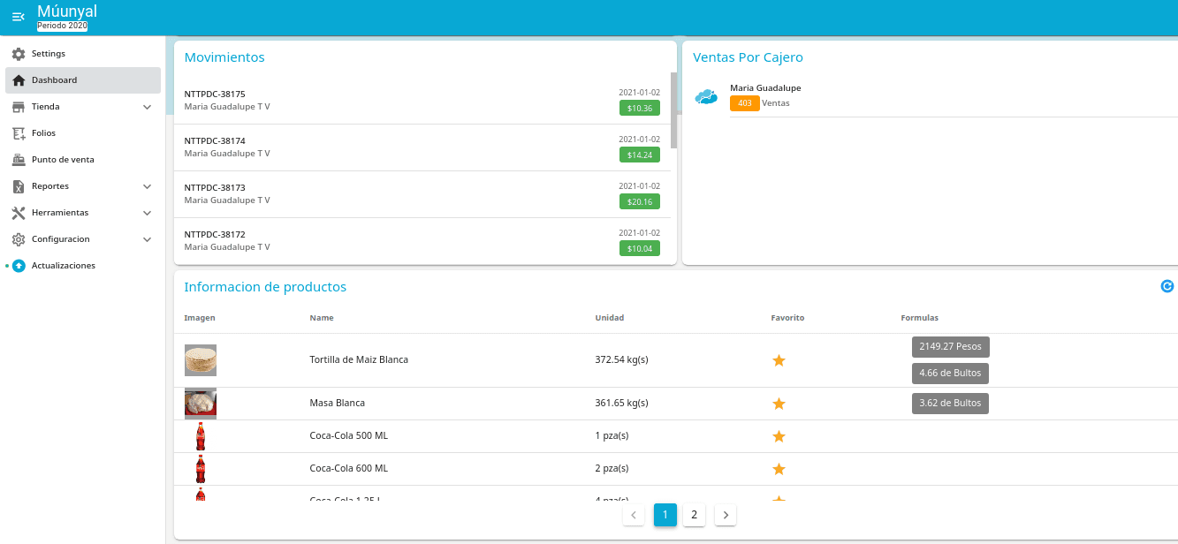Expand the Configuracion submenu chevron
Viewport: 1178px width, 544px height.
148,239
